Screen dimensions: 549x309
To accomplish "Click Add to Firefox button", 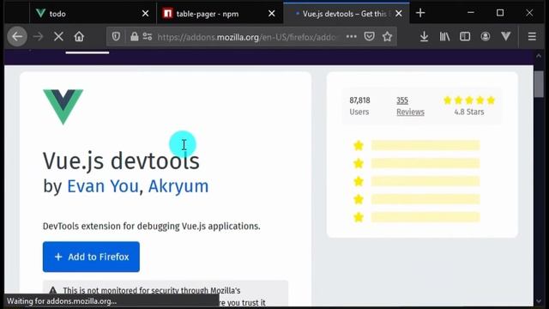I will [91, 257].
